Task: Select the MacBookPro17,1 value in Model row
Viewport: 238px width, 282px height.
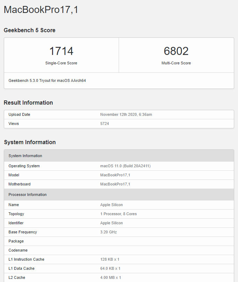Action: (x=115, y=175)
